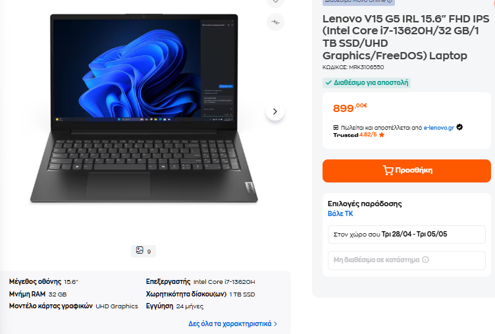Click the compare arrows icon

[275, 22]
